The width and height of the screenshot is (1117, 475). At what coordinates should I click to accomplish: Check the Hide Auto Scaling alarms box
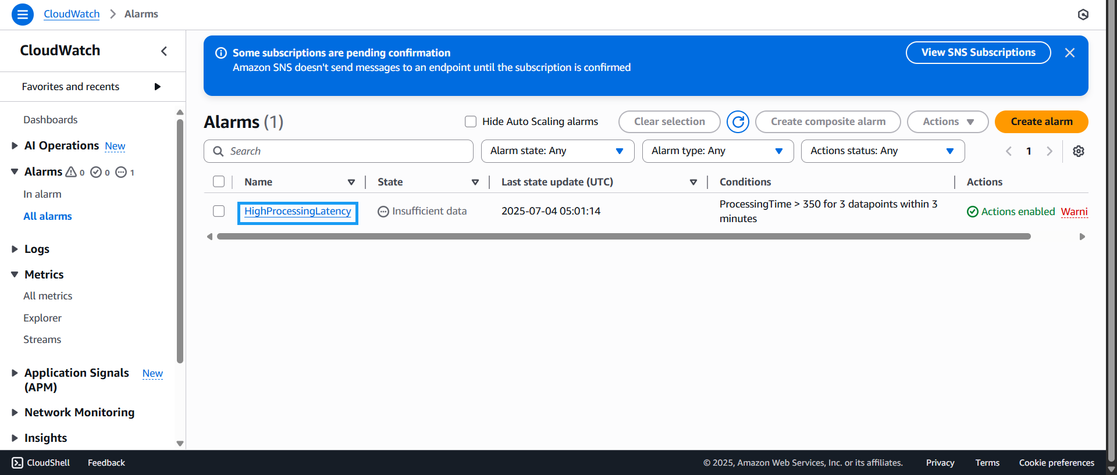471,122
